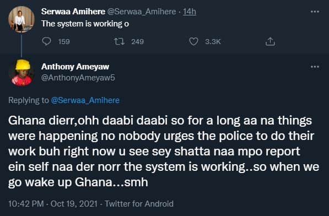
Task: Open the 14h timestamp link
Action: tap(190, 12)
